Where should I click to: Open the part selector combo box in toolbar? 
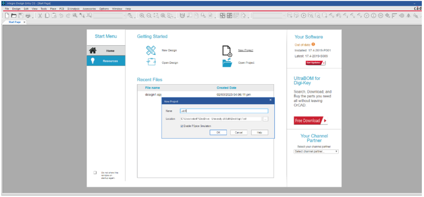point(109,16)
